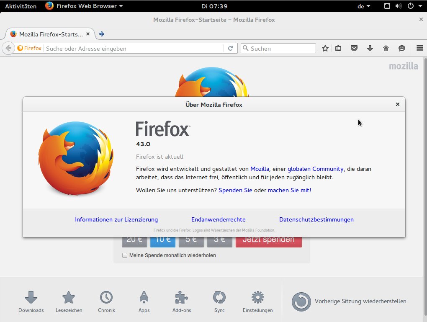Open Add-ons puzzle icon

pos(182,301)
